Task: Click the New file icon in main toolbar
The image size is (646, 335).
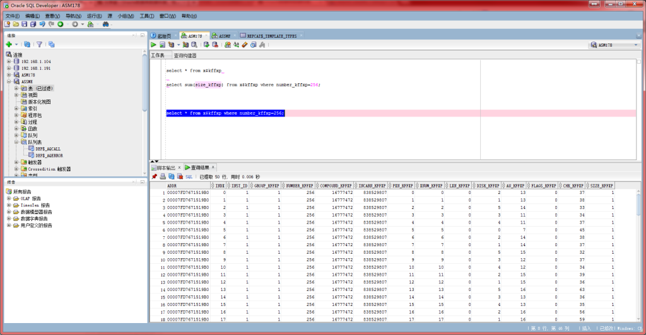Action: point(7,25)
